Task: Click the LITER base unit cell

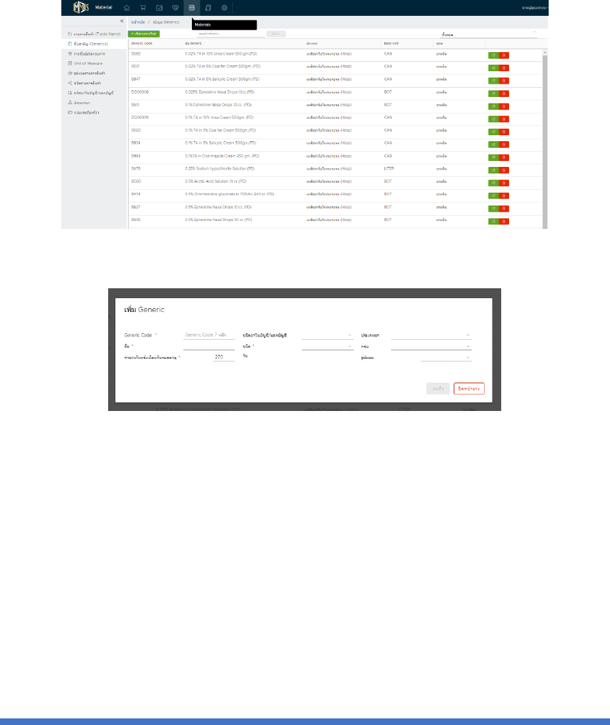Action: click(388, 169)
